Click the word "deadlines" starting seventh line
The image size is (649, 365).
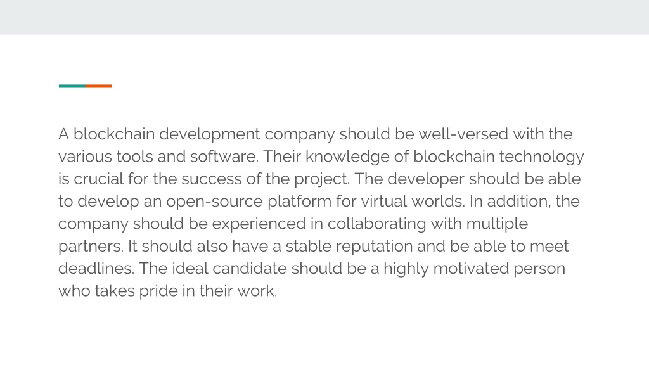click(x=95, y=268)
